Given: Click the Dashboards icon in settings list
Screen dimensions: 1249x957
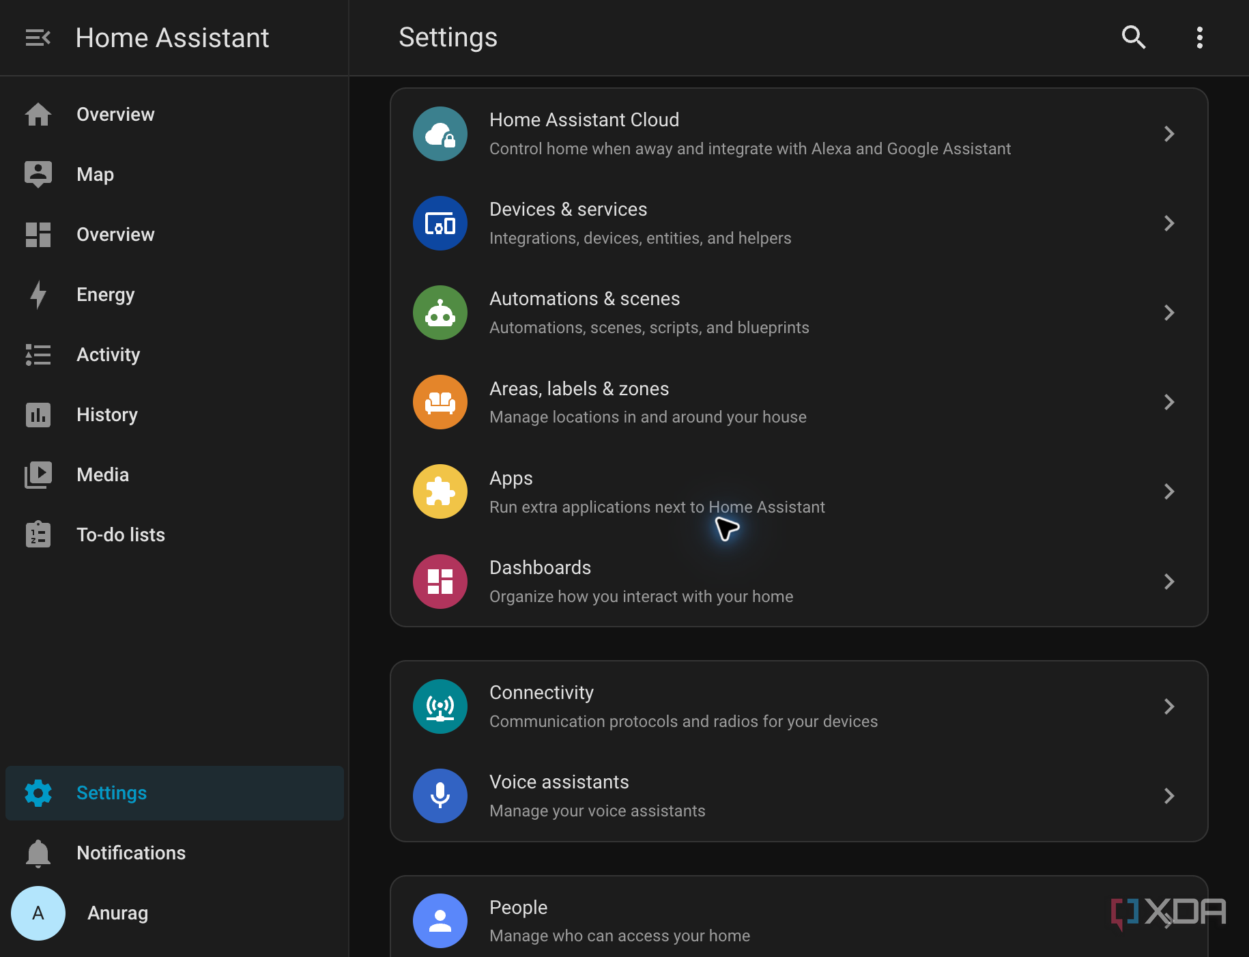Looking at the screenshot, I should click(440, 582).
